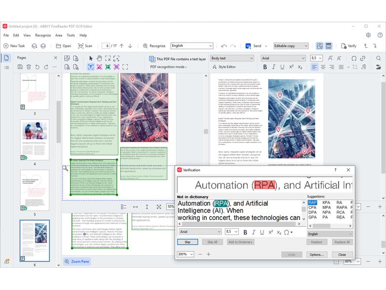Open the Tools menu
The height and width of the screenshot is (290, 386).
pos(70,35)
